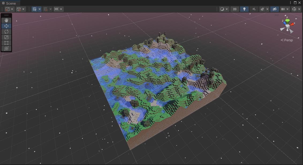
Task: Open the camera settings dropdown arrow
Action: [x=288, y=9]
